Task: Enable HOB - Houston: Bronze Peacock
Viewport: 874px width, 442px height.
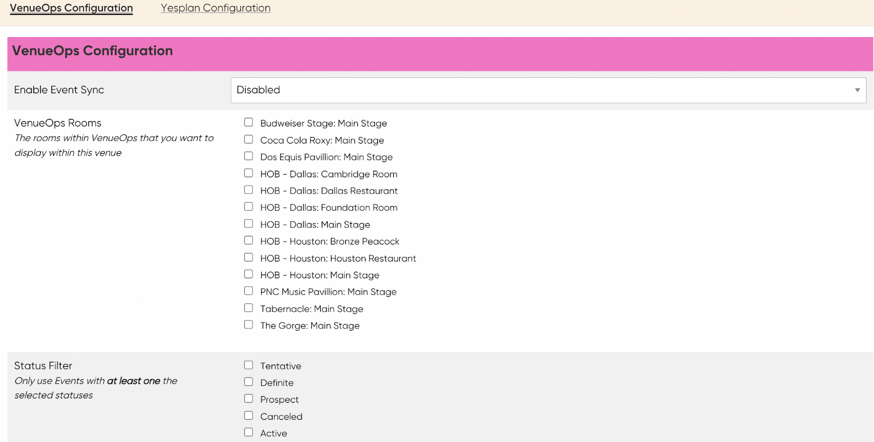Action: tap(249, 240)
